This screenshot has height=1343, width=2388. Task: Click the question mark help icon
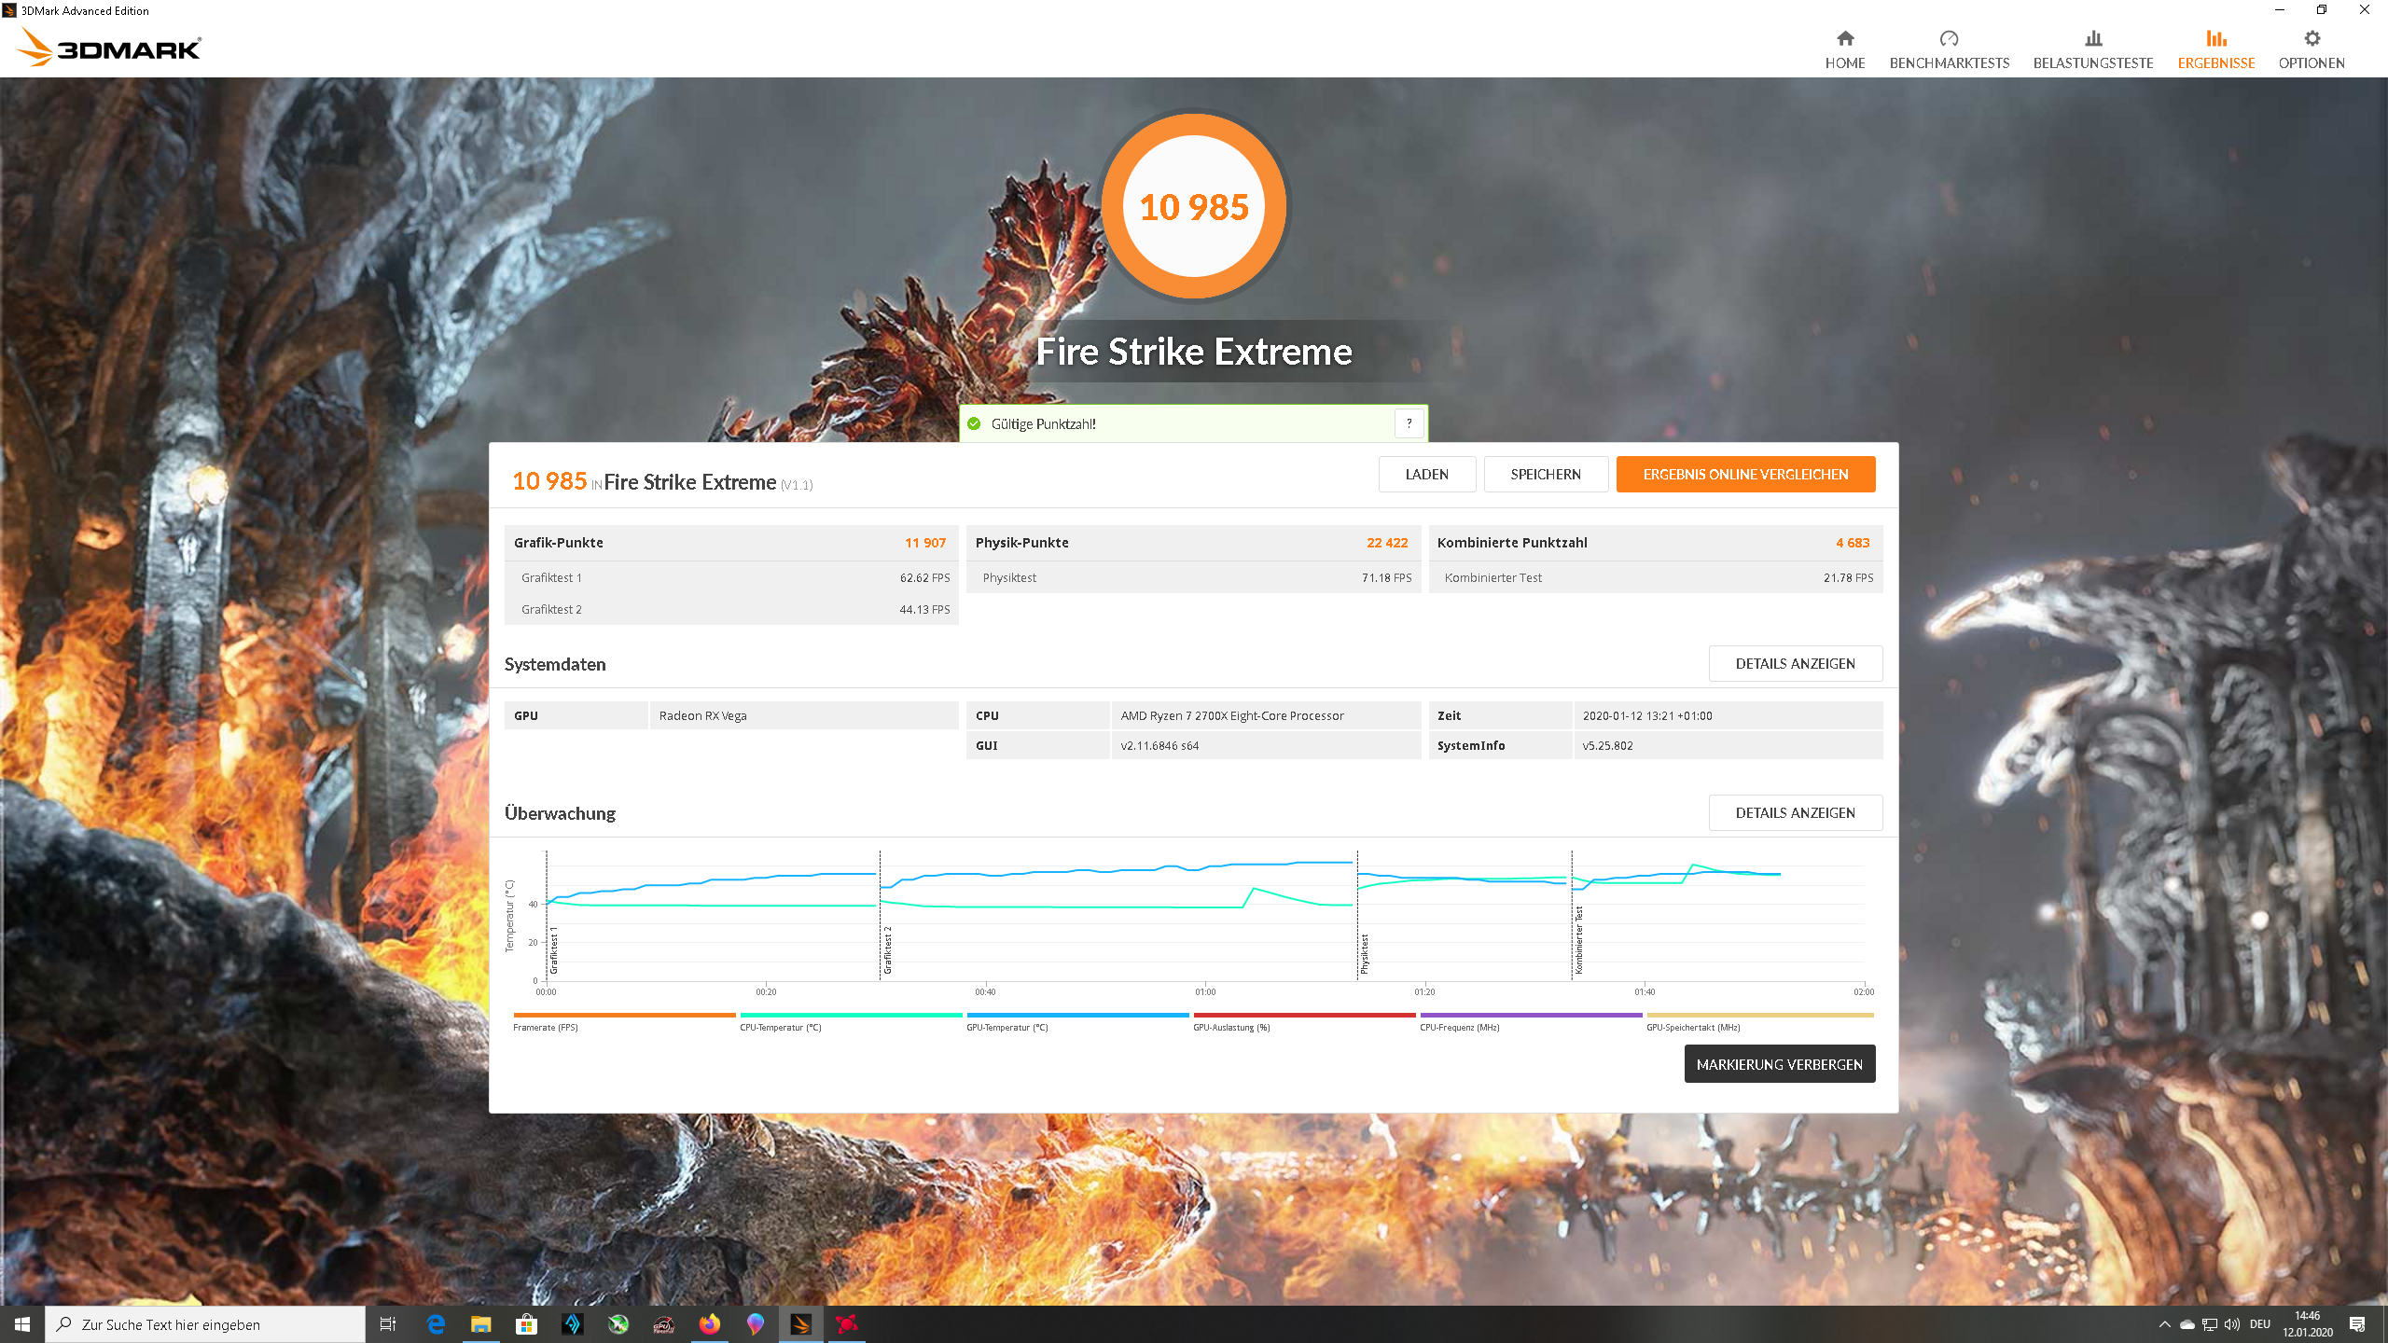[x=1409, y=423]
